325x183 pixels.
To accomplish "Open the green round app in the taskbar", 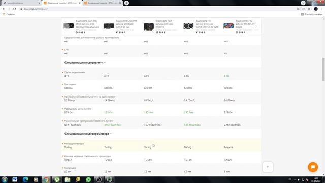I will click(x=88, y=179).
